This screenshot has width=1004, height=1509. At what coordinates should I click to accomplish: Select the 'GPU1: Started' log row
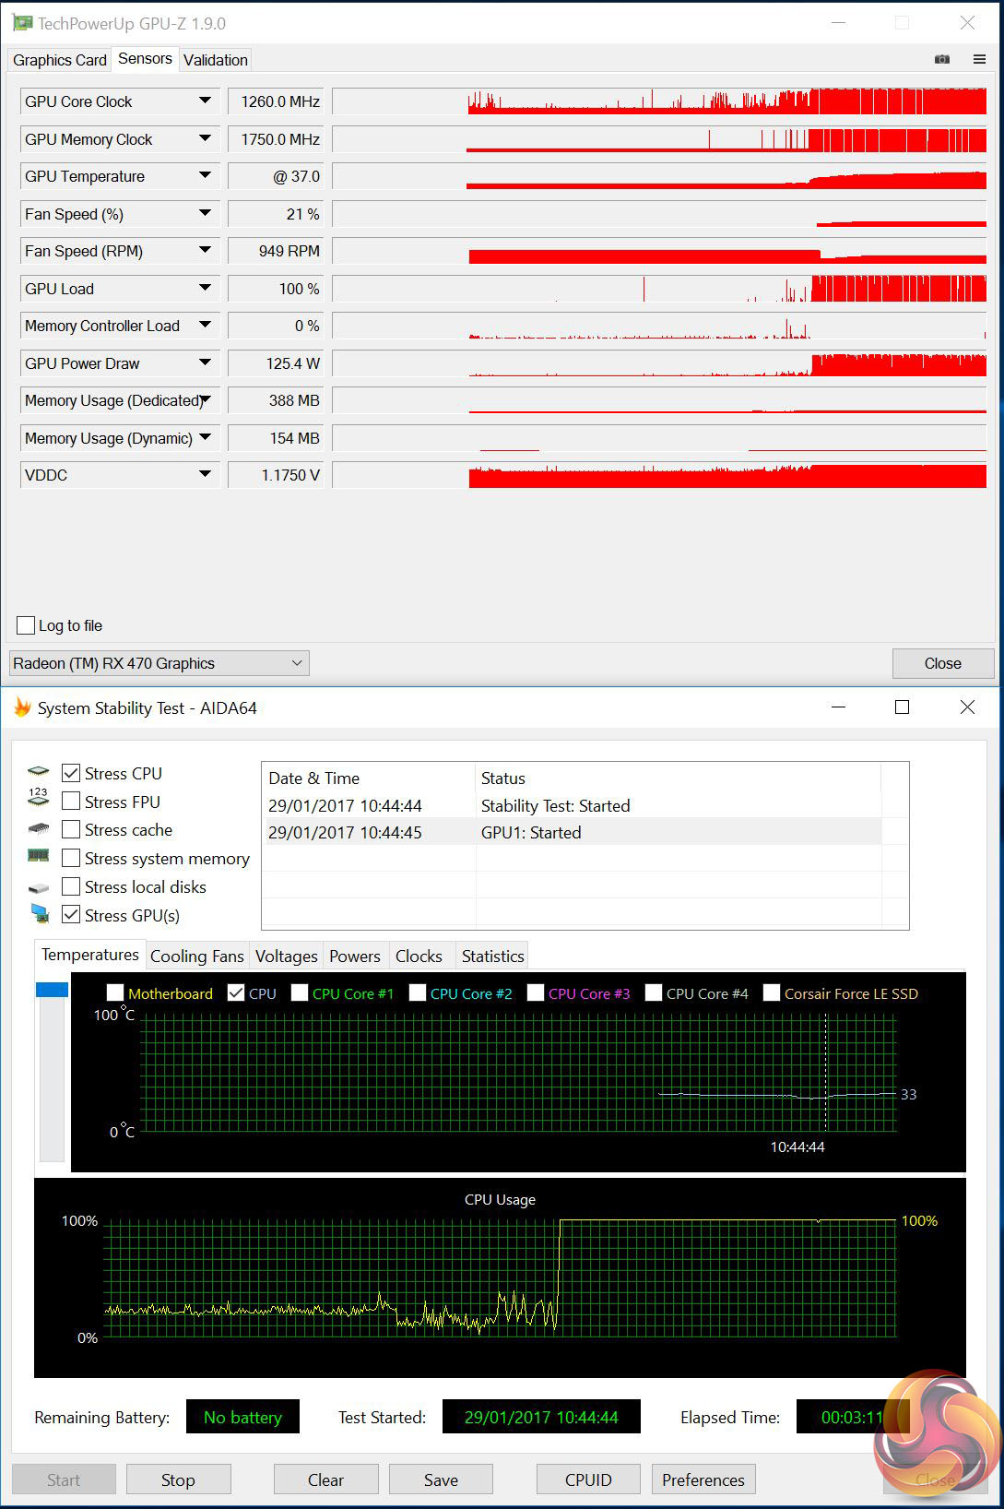pos(573,832)
